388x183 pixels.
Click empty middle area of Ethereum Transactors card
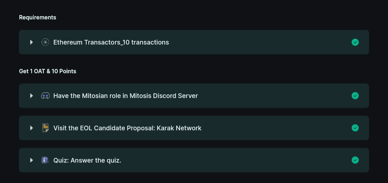pyautogui.click(x=259, y=42)
